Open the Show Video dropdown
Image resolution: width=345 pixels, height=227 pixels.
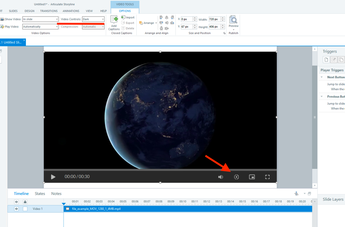point(57,19)
